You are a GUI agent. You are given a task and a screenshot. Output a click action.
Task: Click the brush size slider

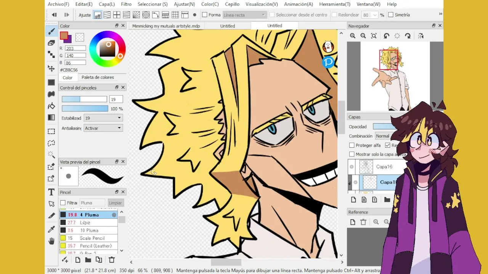(84, 99)
